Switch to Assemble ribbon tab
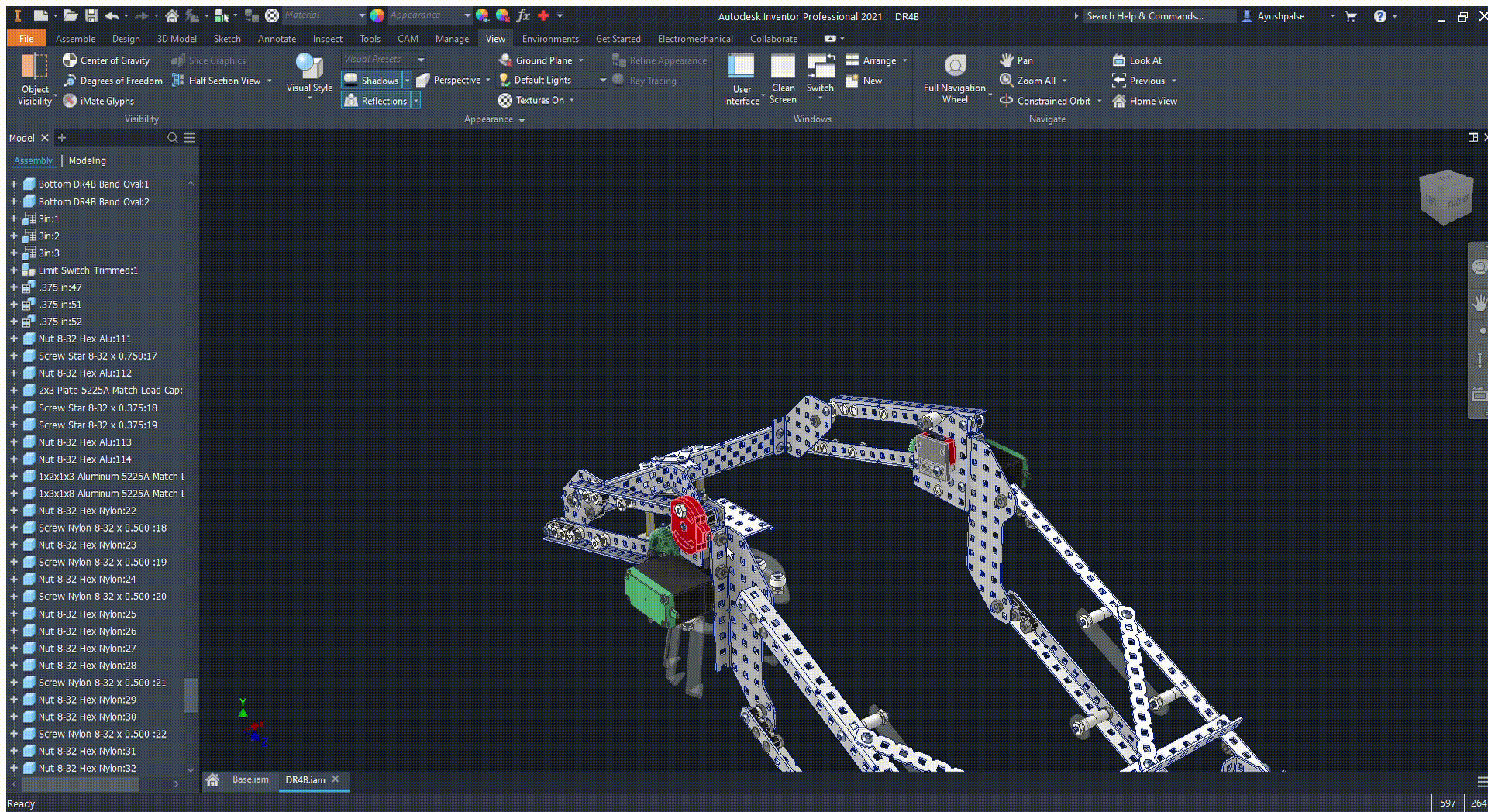Viewport: 1488px width, 812px height. pyautogui.click(x=75, y=39)
